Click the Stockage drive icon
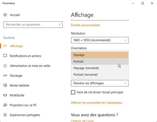The width and height of the screenshot is (157, 122). tap(5, 76)
